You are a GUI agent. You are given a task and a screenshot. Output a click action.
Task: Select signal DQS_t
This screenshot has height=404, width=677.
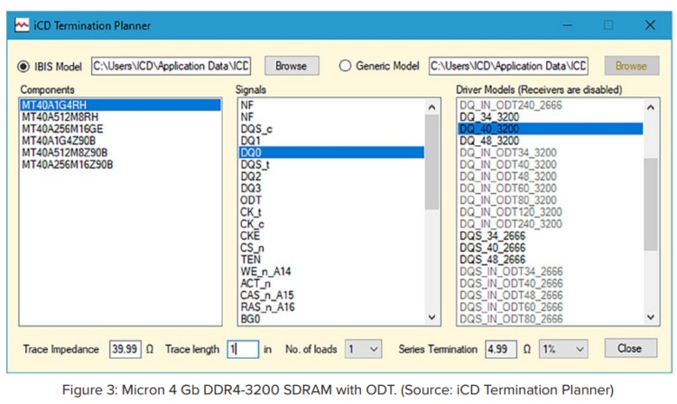pyautogui.click(x=331, y=164)
